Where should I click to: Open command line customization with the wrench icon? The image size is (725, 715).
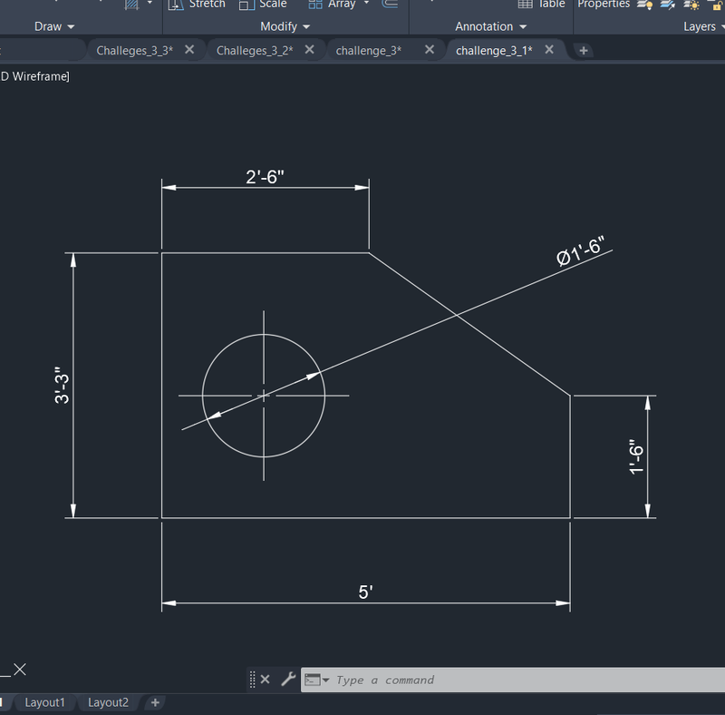tap(288, 679)
